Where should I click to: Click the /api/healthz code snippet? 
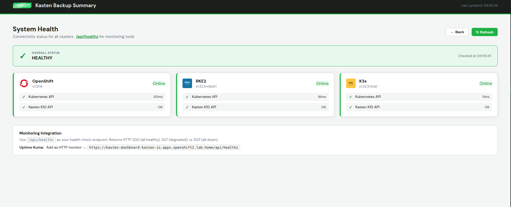(41, 140)
